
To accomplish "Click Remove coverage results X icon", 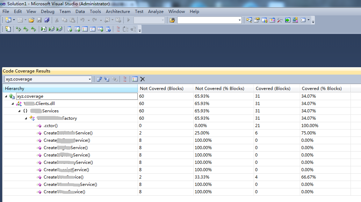I will click(x=143, y=79).
